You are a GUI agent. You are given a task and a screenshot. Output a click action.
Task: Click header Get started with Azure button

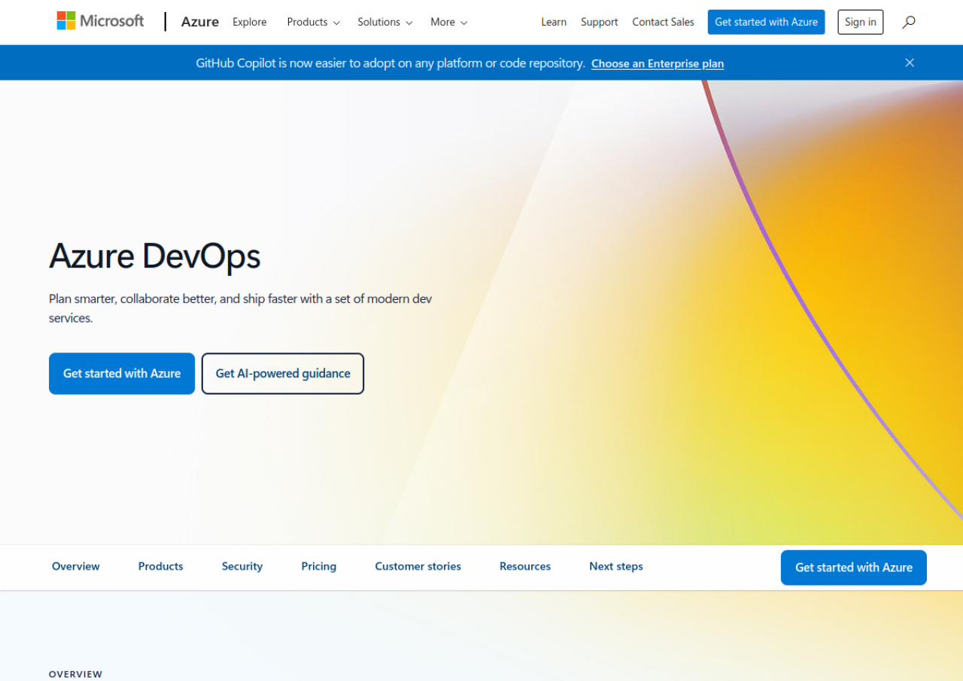click(x=767, y=22)
